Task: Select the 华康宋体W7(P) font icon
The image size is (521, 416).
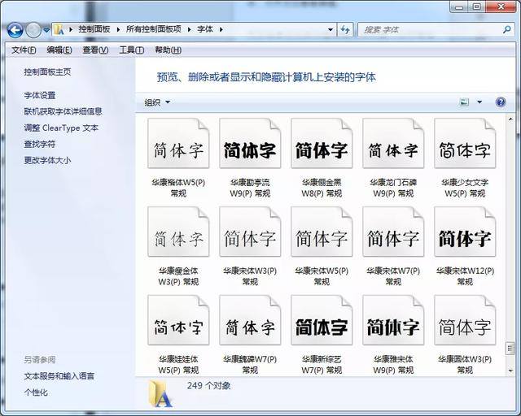Action: (x=393, y=232)
